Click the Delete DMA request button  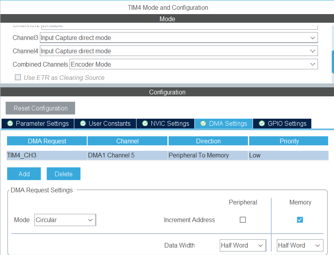tap(63, 174)
